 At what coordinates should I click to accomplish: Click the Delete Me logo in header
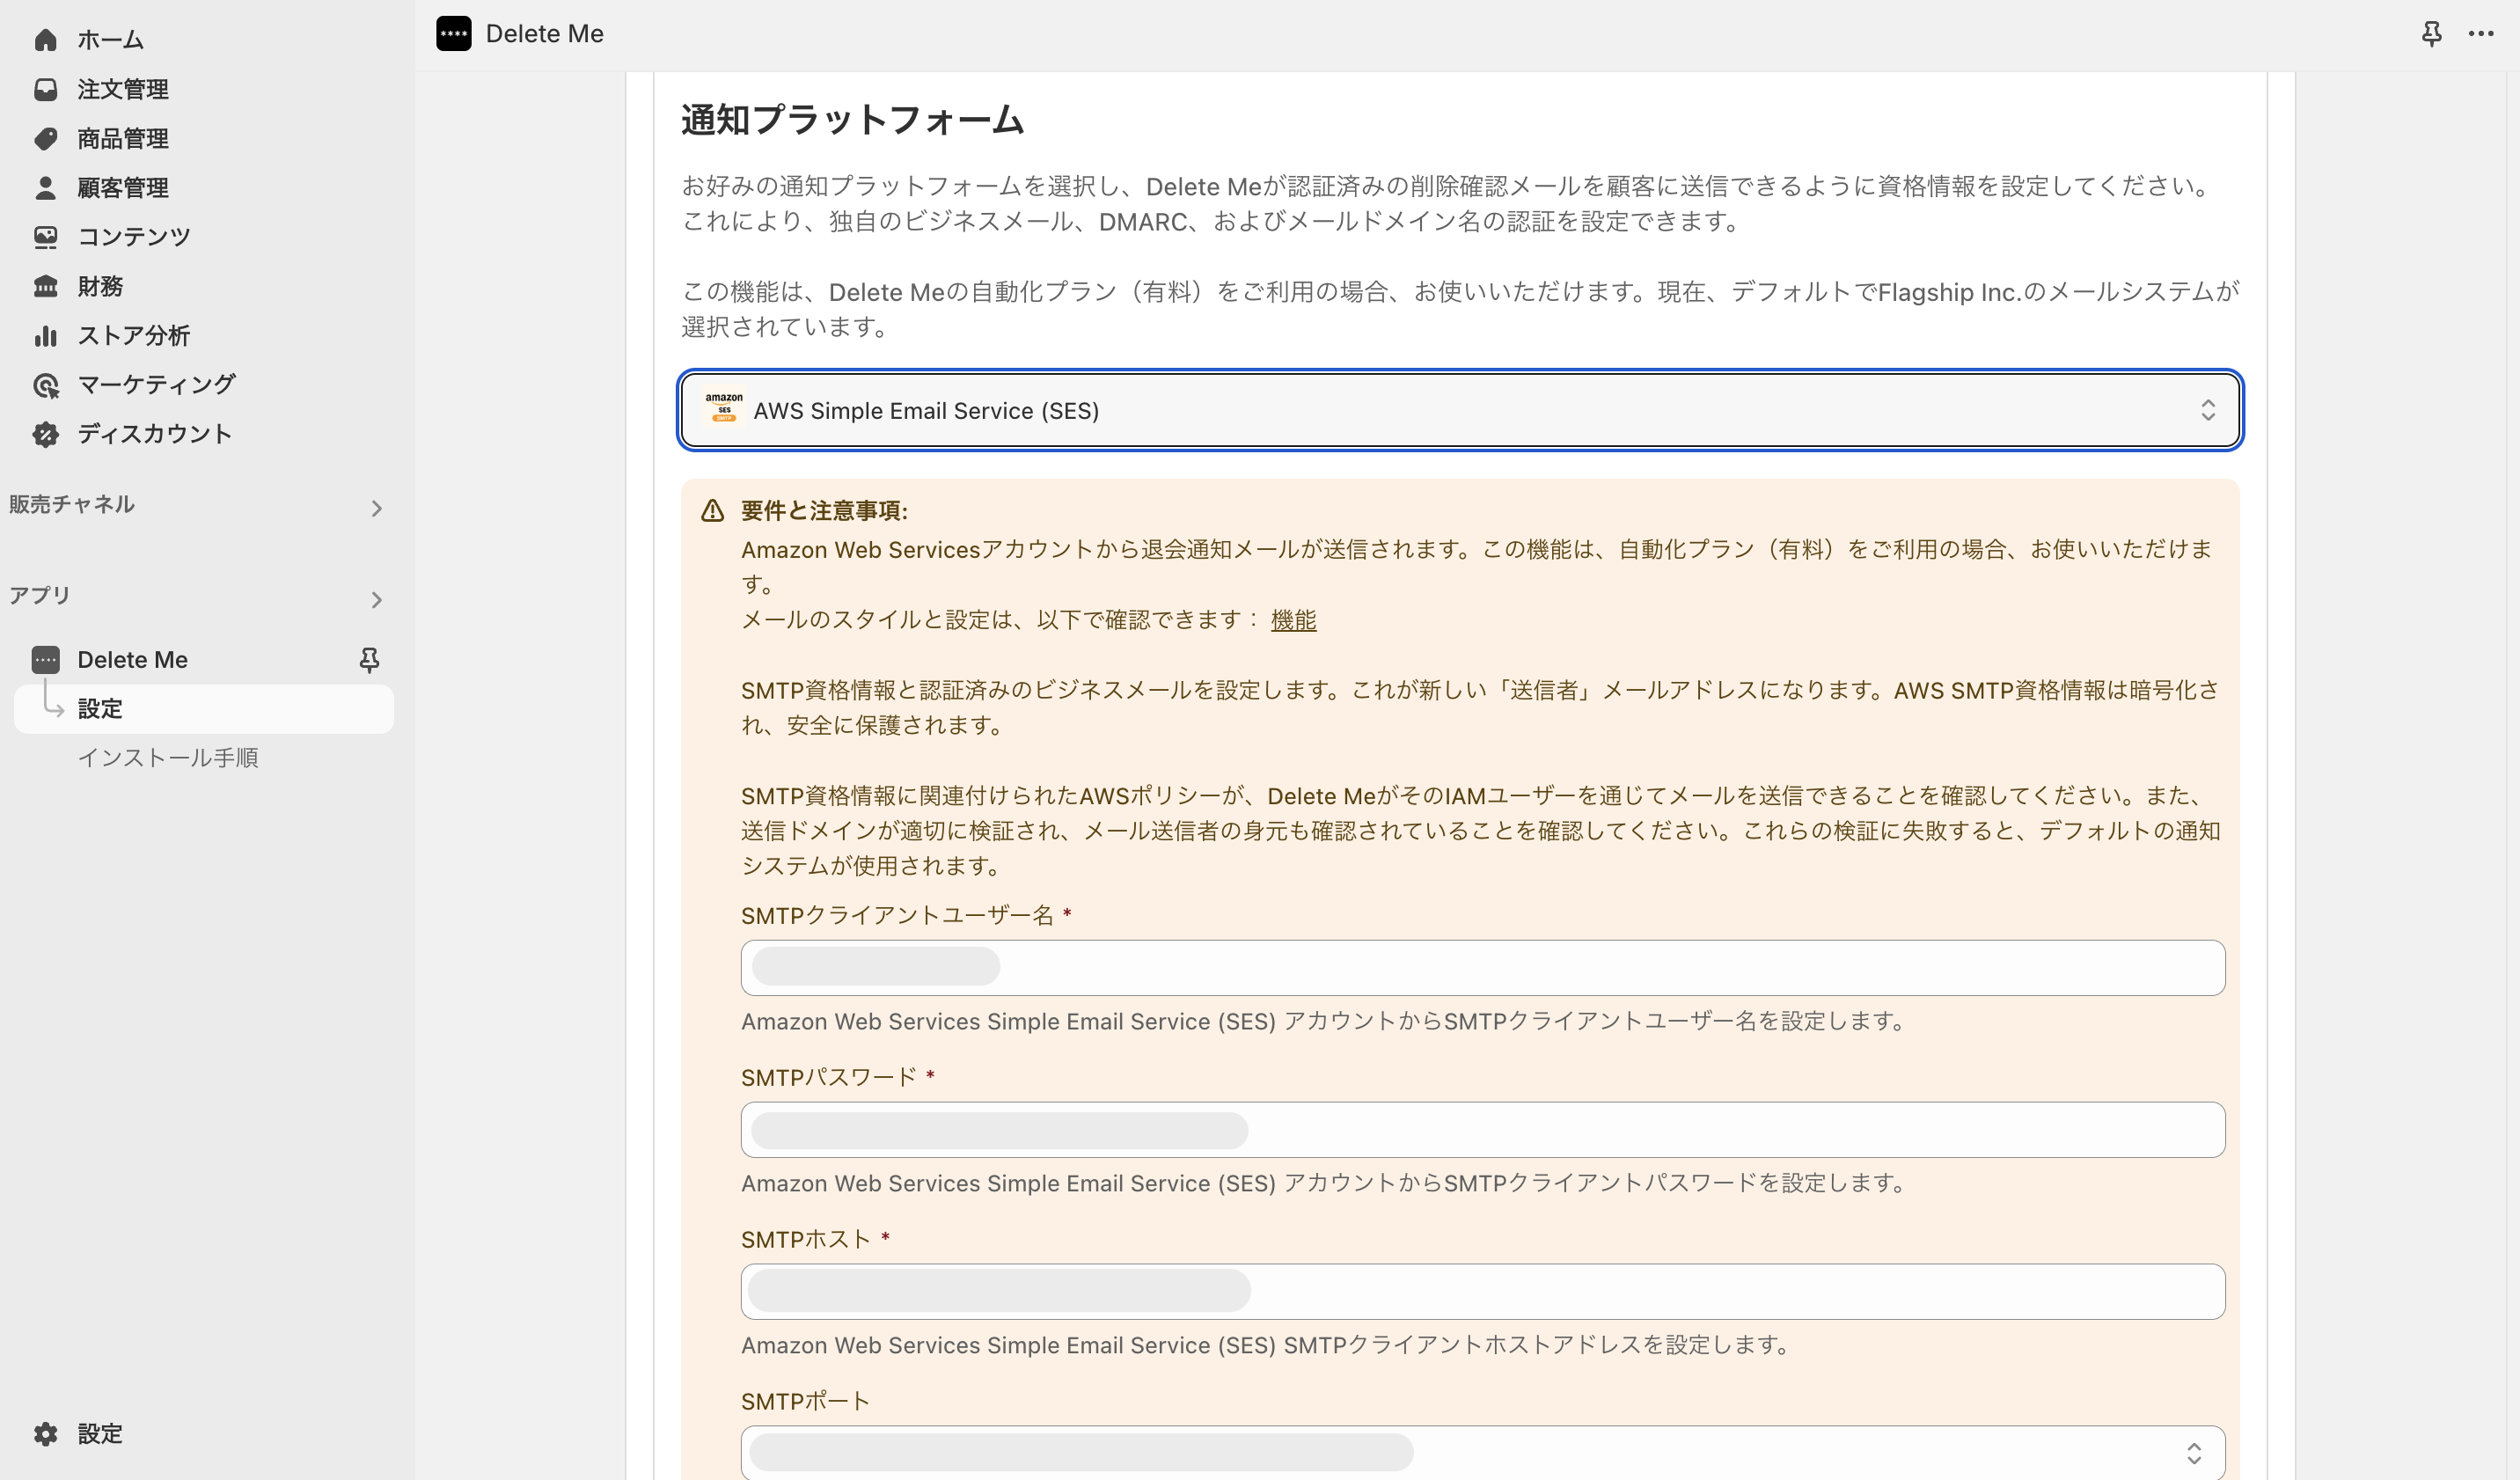pos(453,33)
